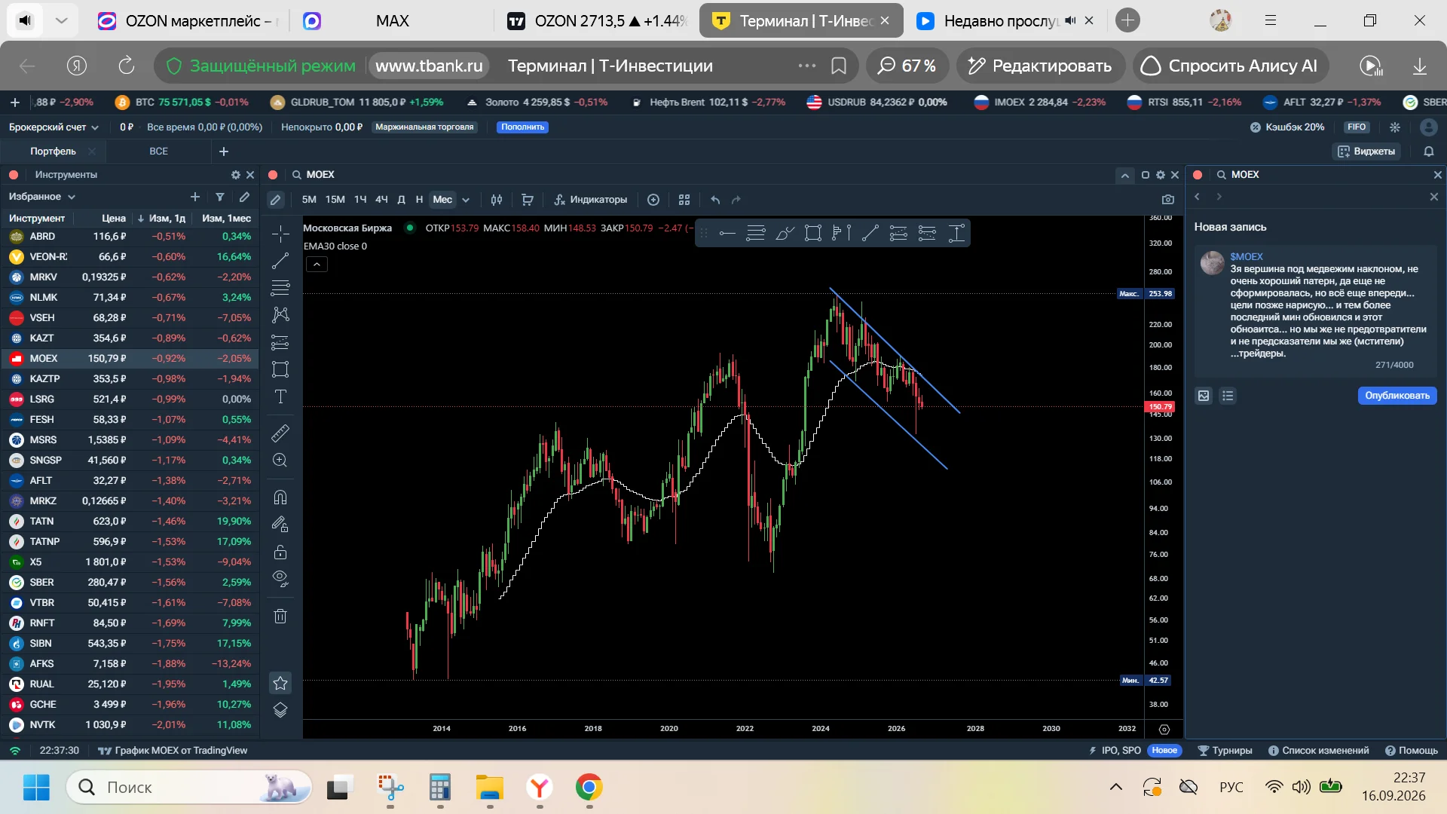The width and height of the screenshot is (1447, 814).
Task: Switch to the ВСЕ tab
Action: pos(158,151)
